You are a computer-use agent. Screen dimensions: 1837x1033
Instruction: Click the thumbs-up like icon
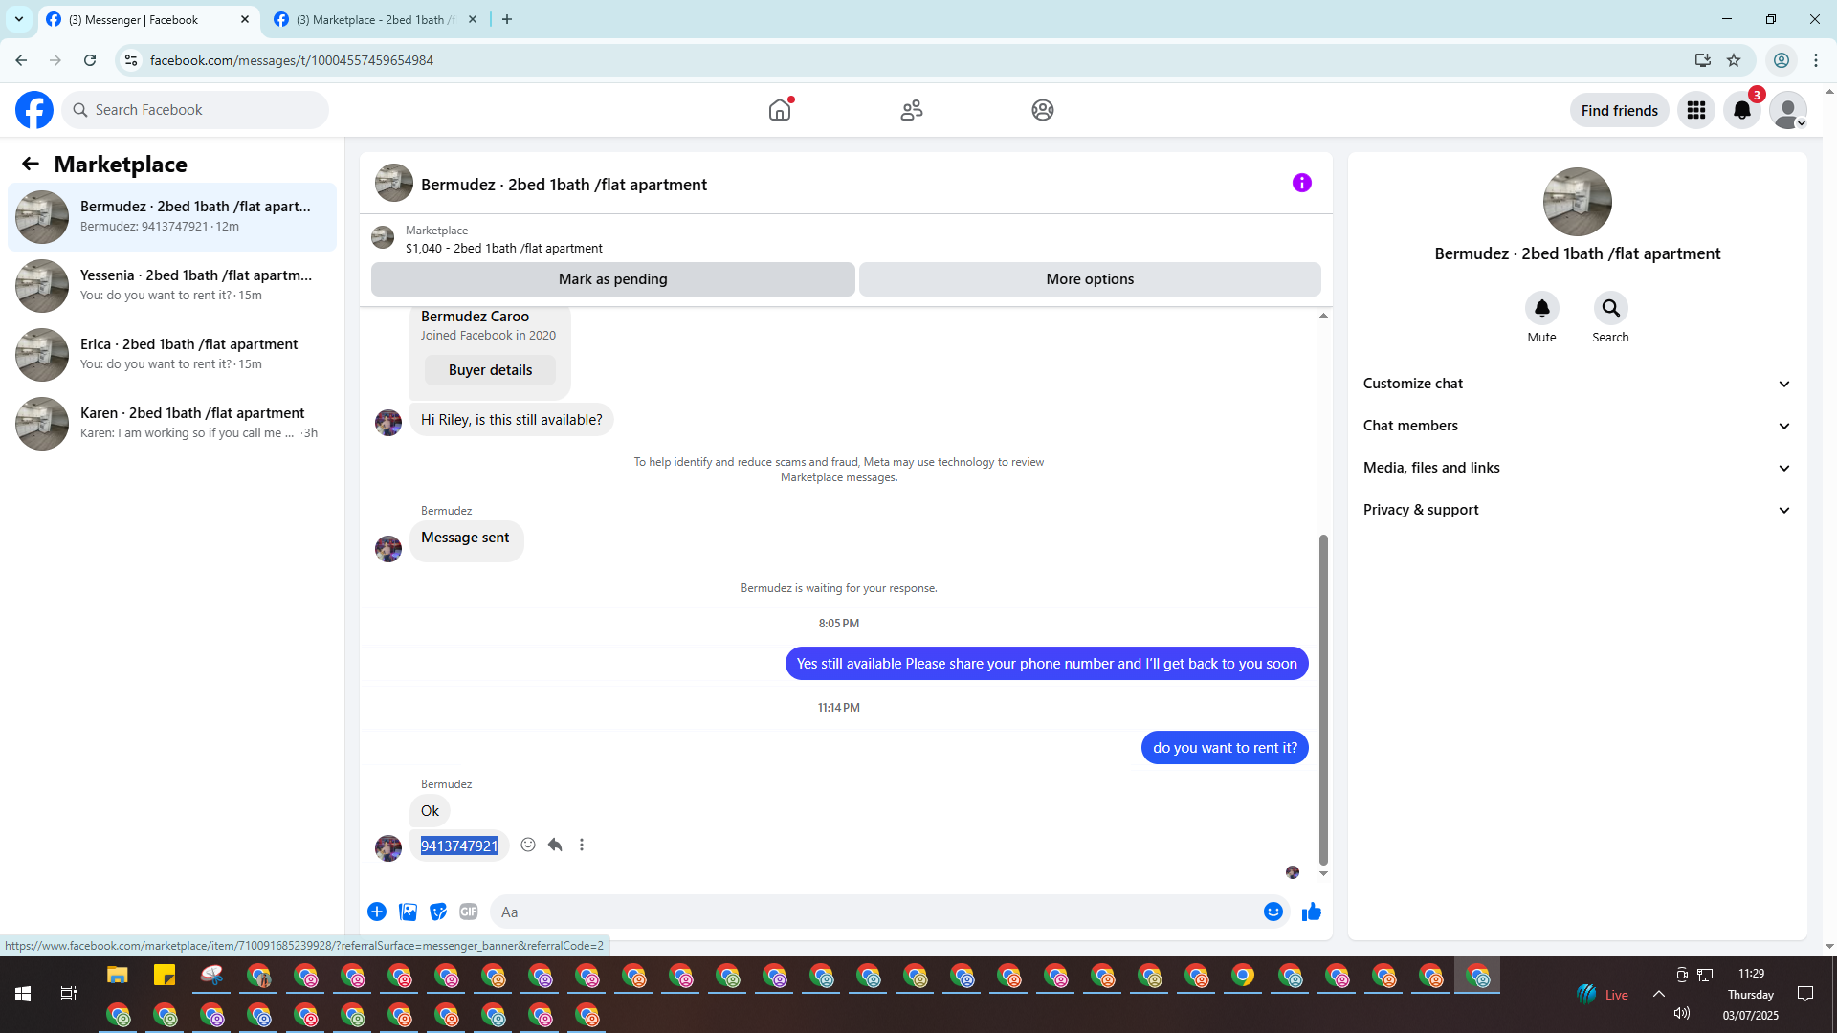coord(1311,912)
